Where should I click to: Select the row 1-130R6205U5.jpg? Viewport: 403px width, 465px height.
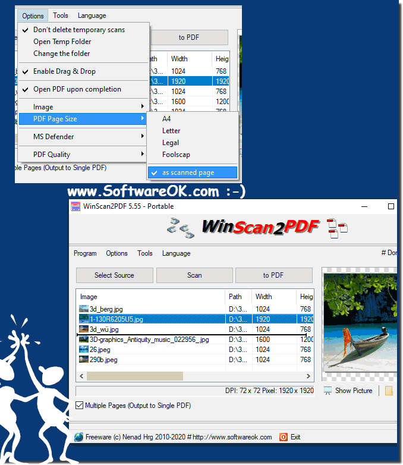[x=196, y=319]
